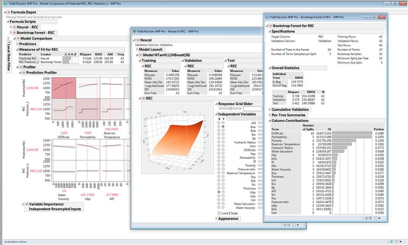Select the X radio button for API

point(219,123)
